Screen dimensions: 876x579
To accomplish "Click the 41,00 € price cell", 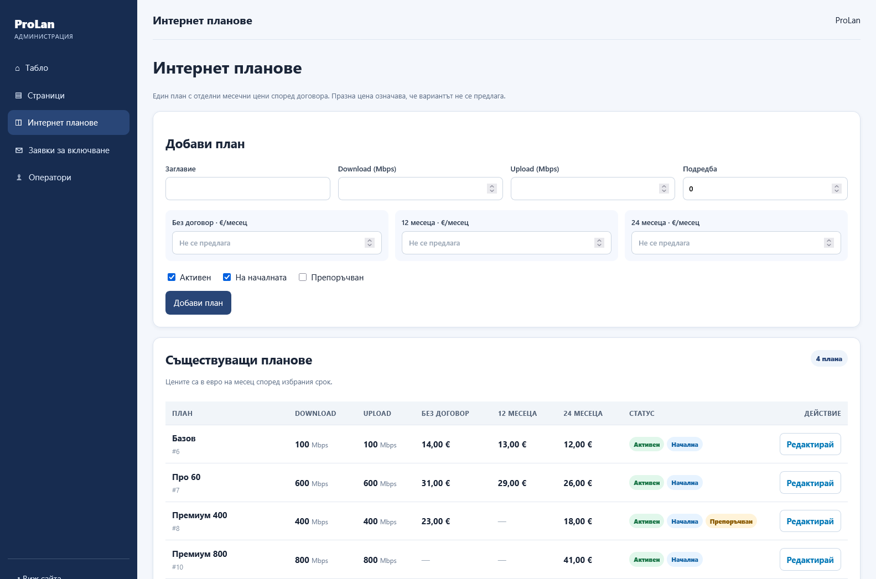I will (x=578, y=560).
